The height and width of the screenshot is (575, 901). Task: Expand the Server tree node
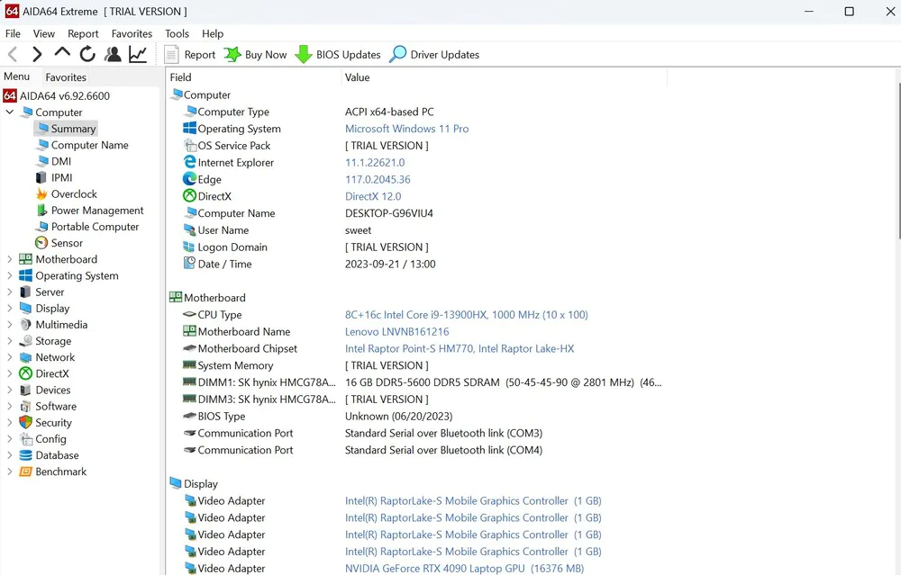[9, 292]
